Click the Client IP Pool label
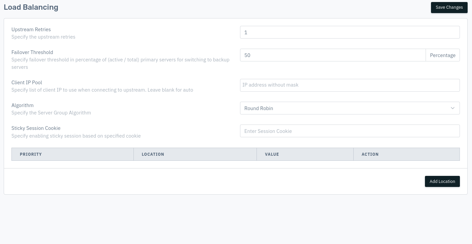472x244 pixels. pos(27,83)
